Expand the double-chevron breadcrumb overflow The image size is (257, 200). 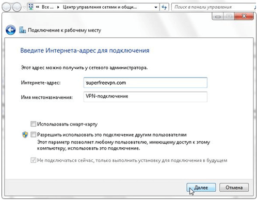click(x=37, y=7)
